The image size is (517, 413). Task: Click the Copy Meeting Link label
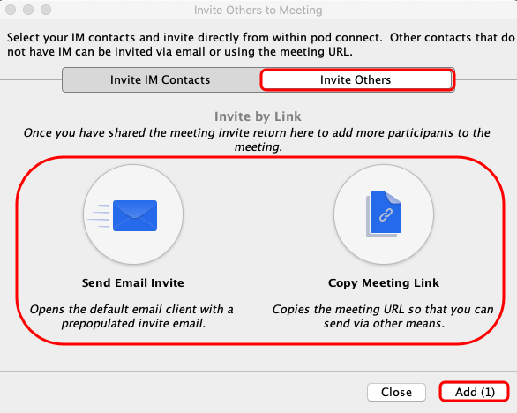(x=384, y=283)
